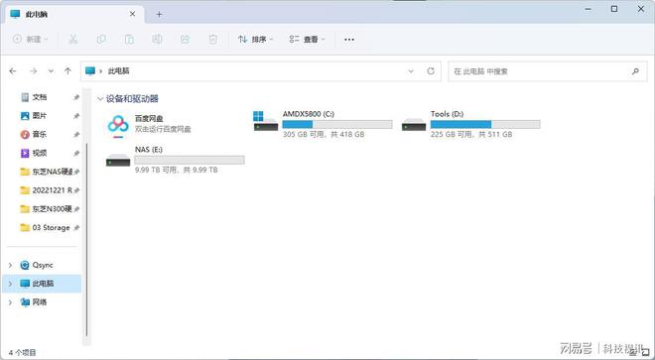655x360 pixels.
Task: Open the See more ellipsis menu
Action: [x=349, y=40]
